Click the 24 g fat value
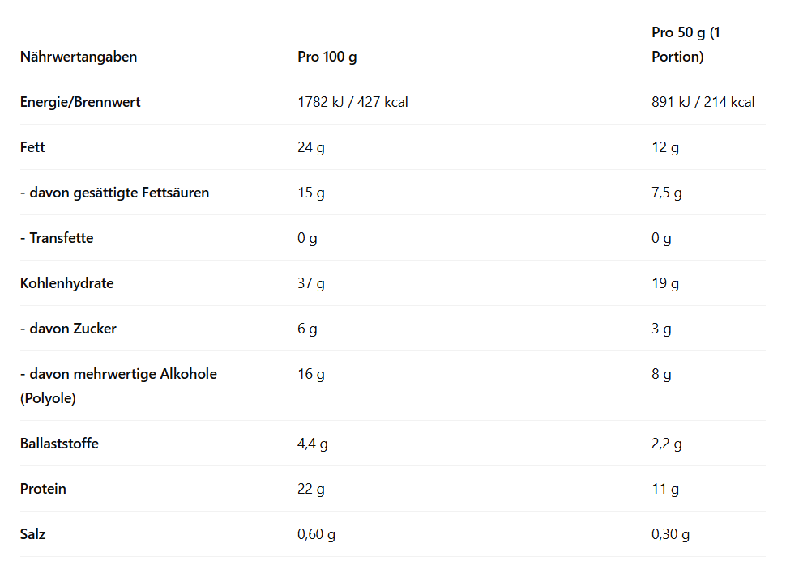Viewport: 786px width, 569px height. coord(311,147)
